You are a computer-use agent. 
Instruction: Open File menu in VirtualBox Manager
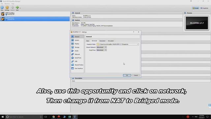pyautogui.click(x=2, y=4)
